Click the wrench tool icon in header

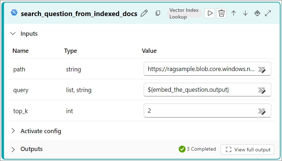point(14,13)
